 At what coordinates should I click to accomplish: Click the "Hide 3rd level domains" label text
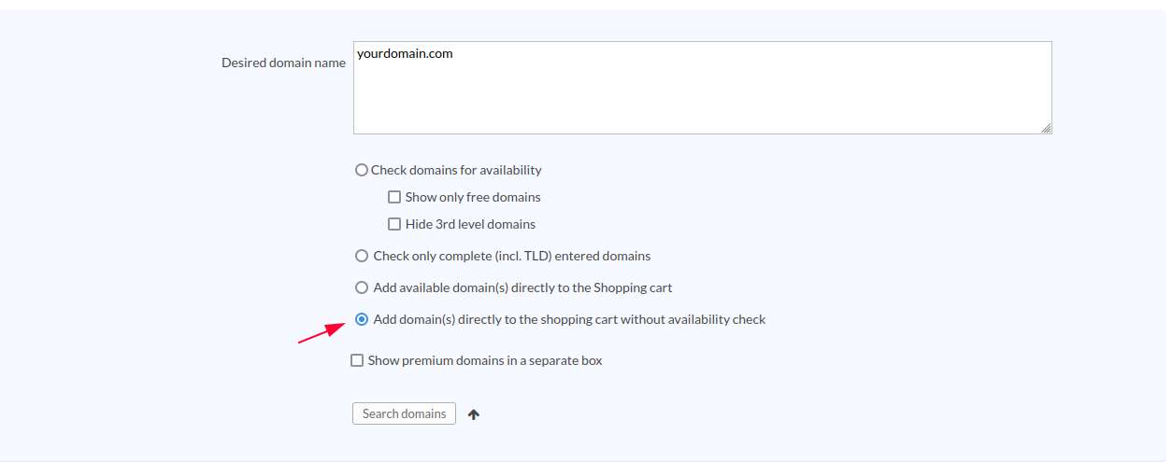(470, 224)
